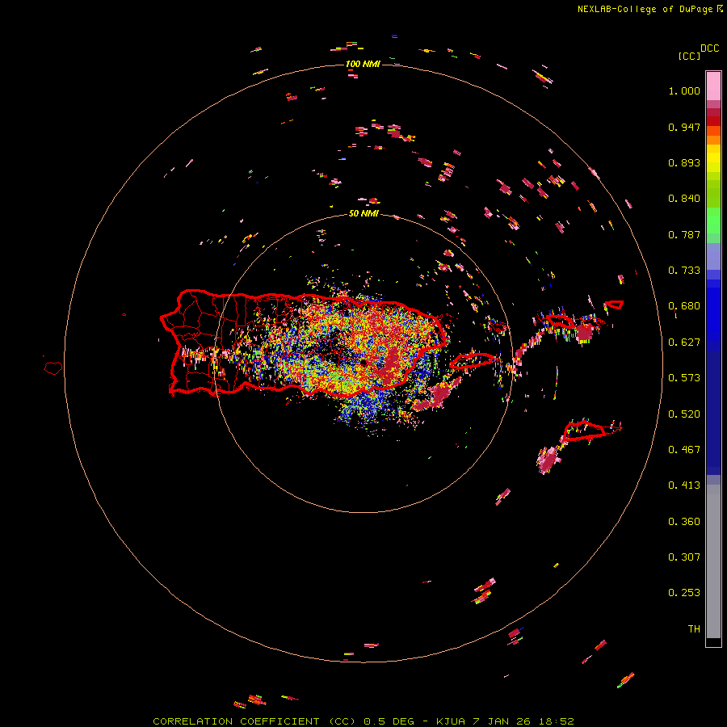Click the 0.467 scale value
The height and width of the screenshot is (727, 727).
point(684,450)
